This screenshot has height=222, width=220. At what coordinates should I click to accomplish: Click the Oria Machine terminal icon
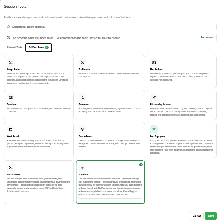[11, 167]
